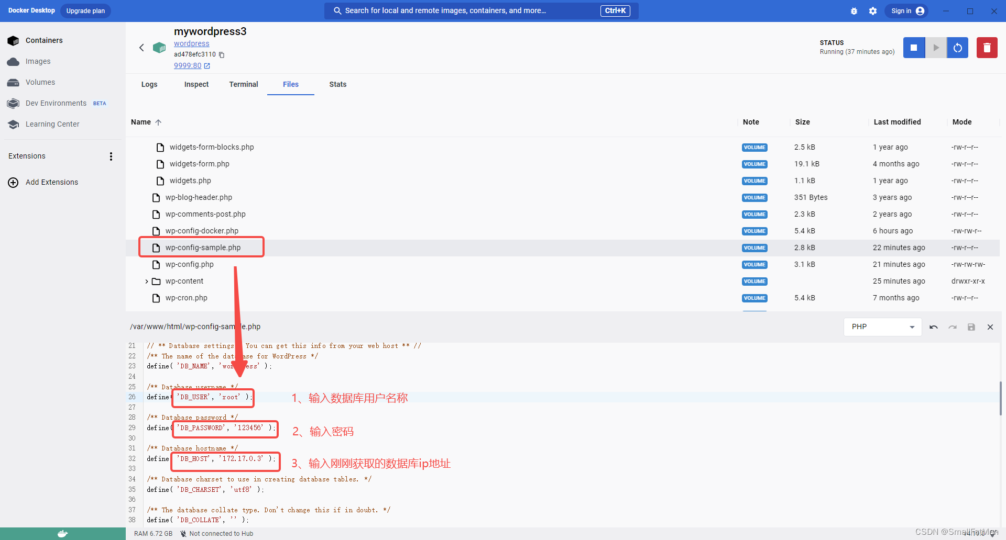Delete the mywordpress3 container
This screenshot has width=1006, height=540.
tap(987, 48)
